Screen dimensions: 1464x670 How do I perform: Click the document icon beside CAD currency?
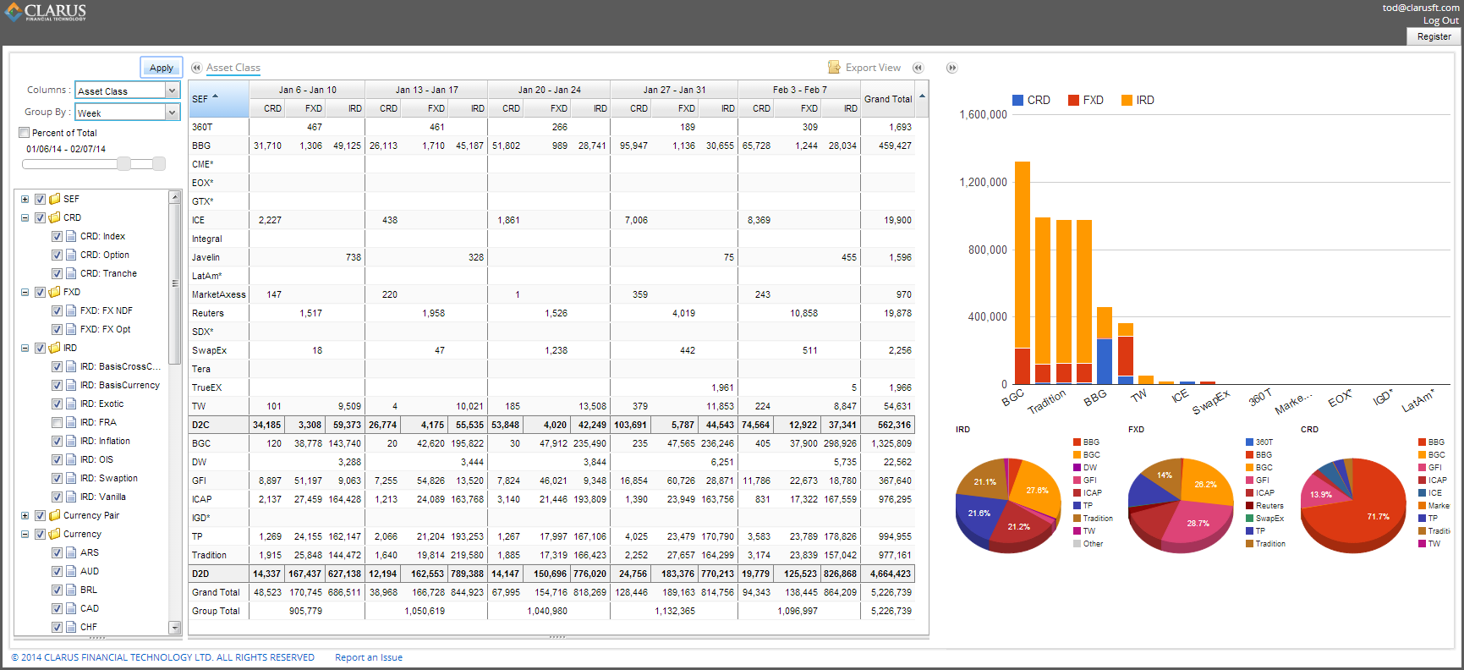[x=71, y=608]
